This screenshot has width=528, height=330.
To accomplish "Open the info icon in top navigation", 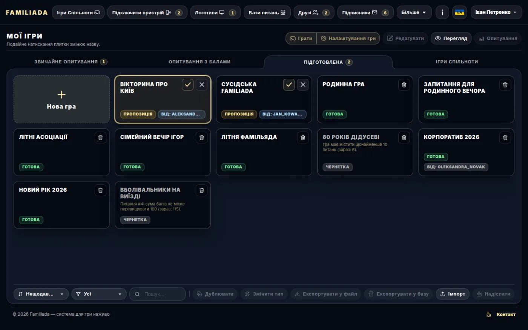I will pyautogui.click(x=442, y=12).
